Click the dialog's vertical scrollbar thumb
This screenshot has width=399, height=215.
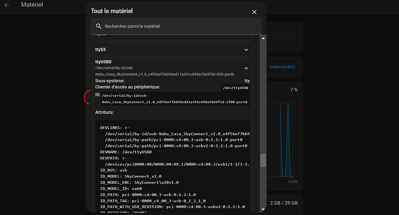[x=263, y=160]
